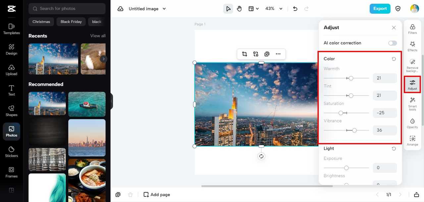Open the Photos sidebar panel
Viewport: 424px width, 202px height.
[x=11, y=131]
